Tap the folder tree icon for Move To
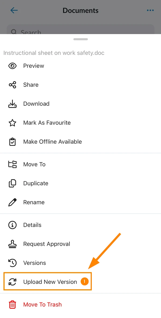This screenshot has height=318, width=161. click(12, 164)
